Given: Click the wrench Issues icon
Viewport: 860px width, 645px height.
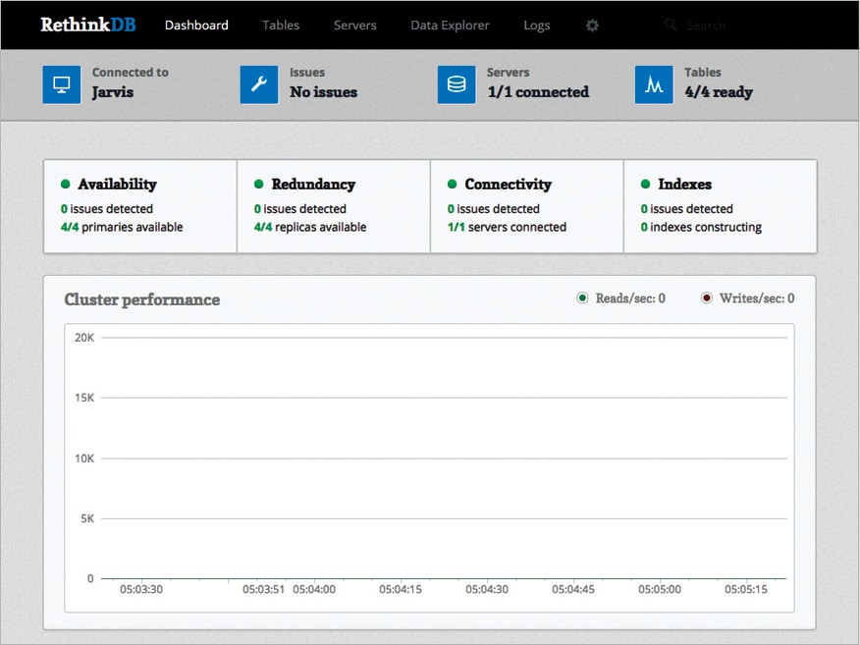Looking at the screenshot, I should [259, 84].
